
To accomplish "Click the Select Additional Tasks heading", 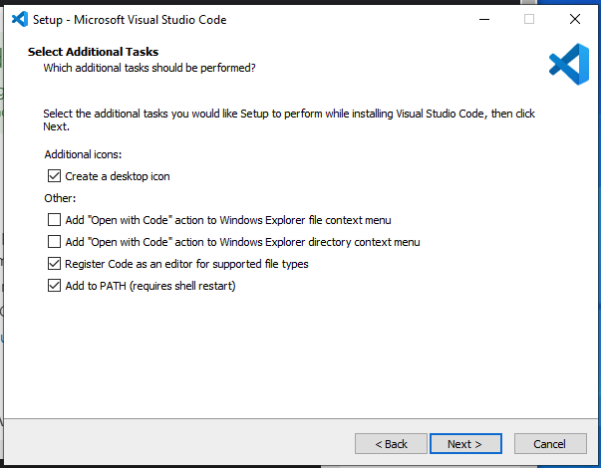I will tap(93, 52).
